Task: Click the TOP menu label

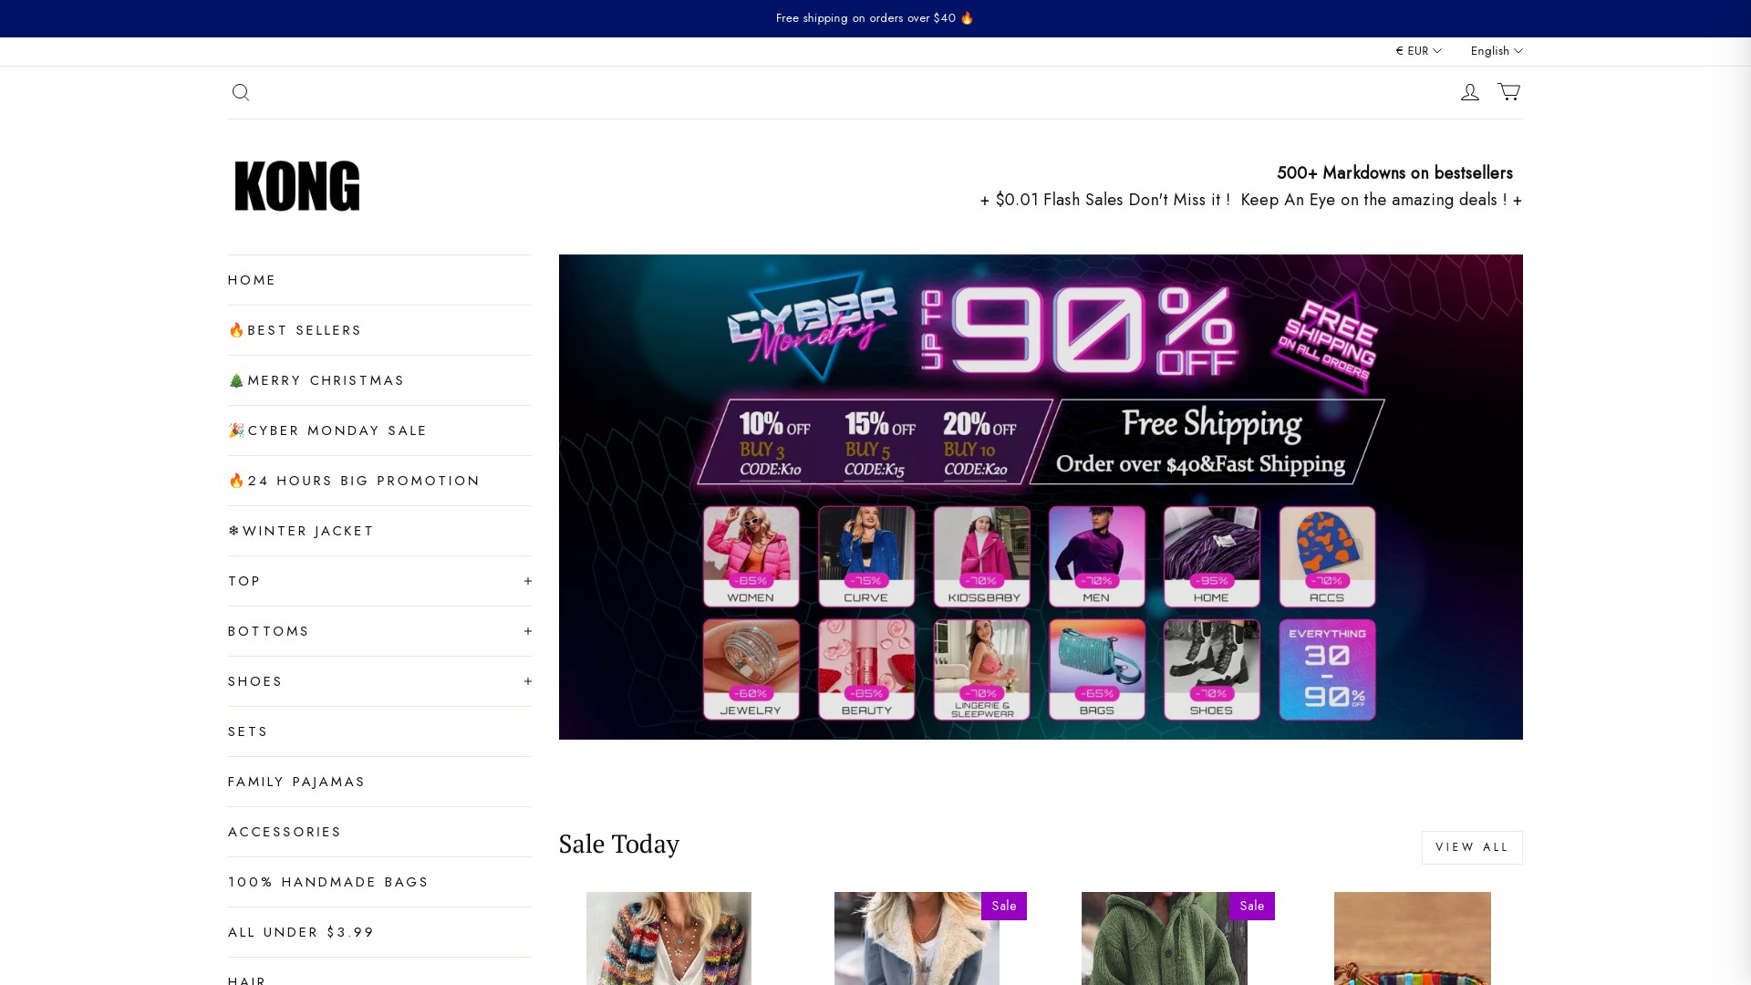Action: [244, 581]
